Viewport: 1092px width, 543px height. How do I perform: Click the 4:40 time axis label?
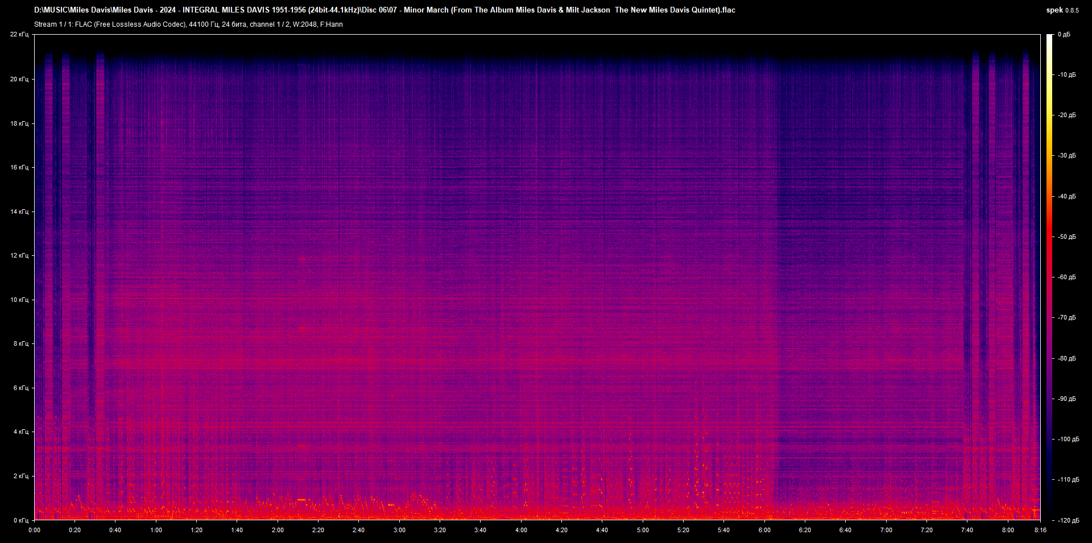602,530
